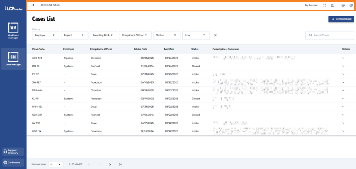Screen dimensions: 356x169
Task: Expand details for case DG-10
Action: point(343,66)
